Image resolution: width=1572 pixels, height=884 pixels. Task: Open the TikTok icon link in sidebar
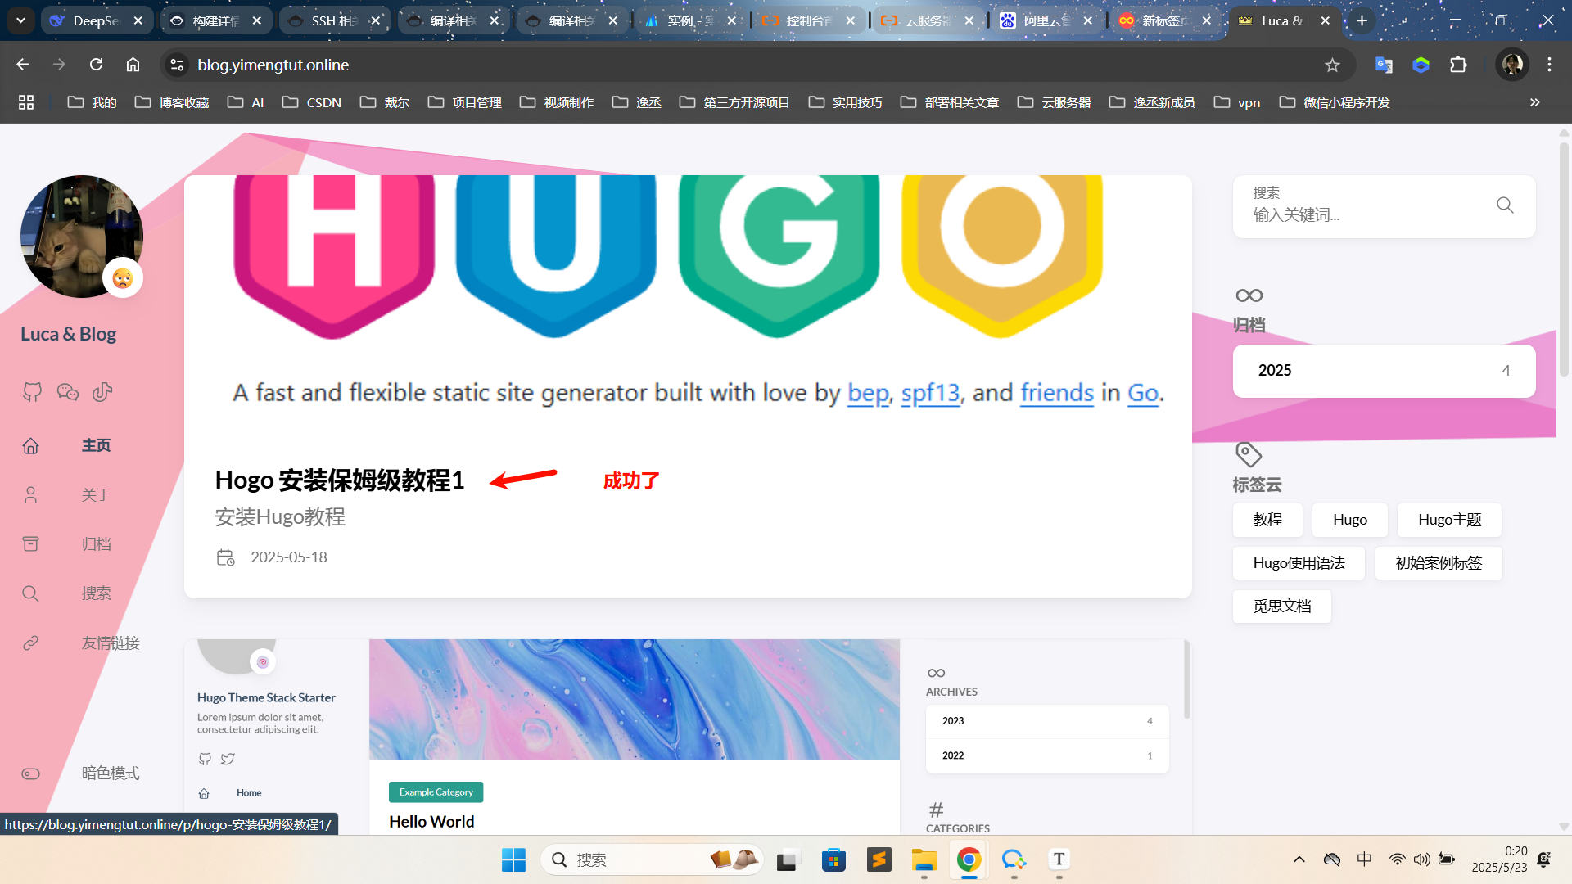(102, 392)
